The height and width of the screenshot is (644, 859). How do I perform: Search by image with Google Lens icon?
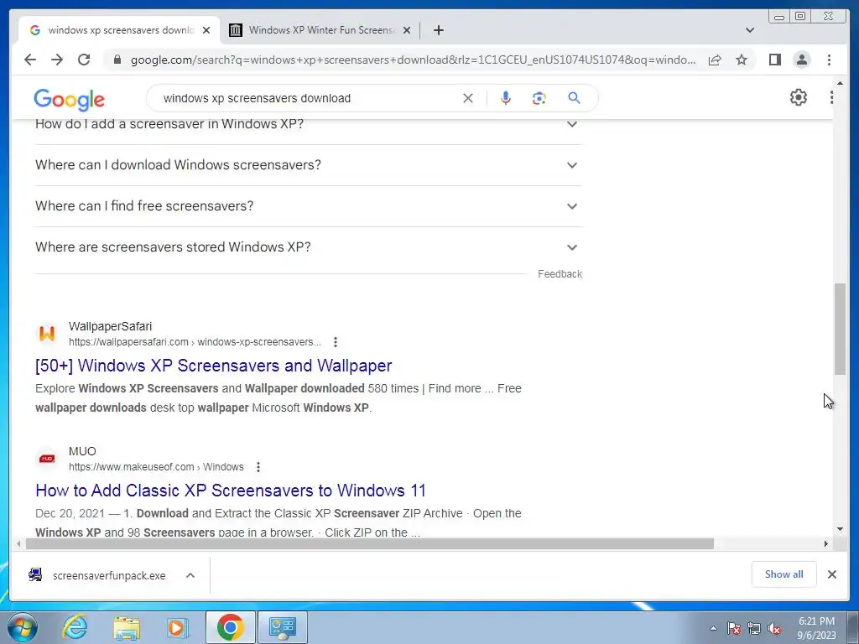tap(539, 98)
